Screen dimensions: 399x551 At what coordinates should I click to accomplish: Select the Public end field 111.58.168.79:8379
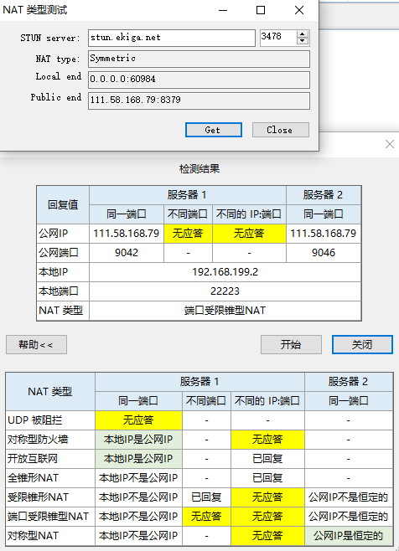pos(199,100)
